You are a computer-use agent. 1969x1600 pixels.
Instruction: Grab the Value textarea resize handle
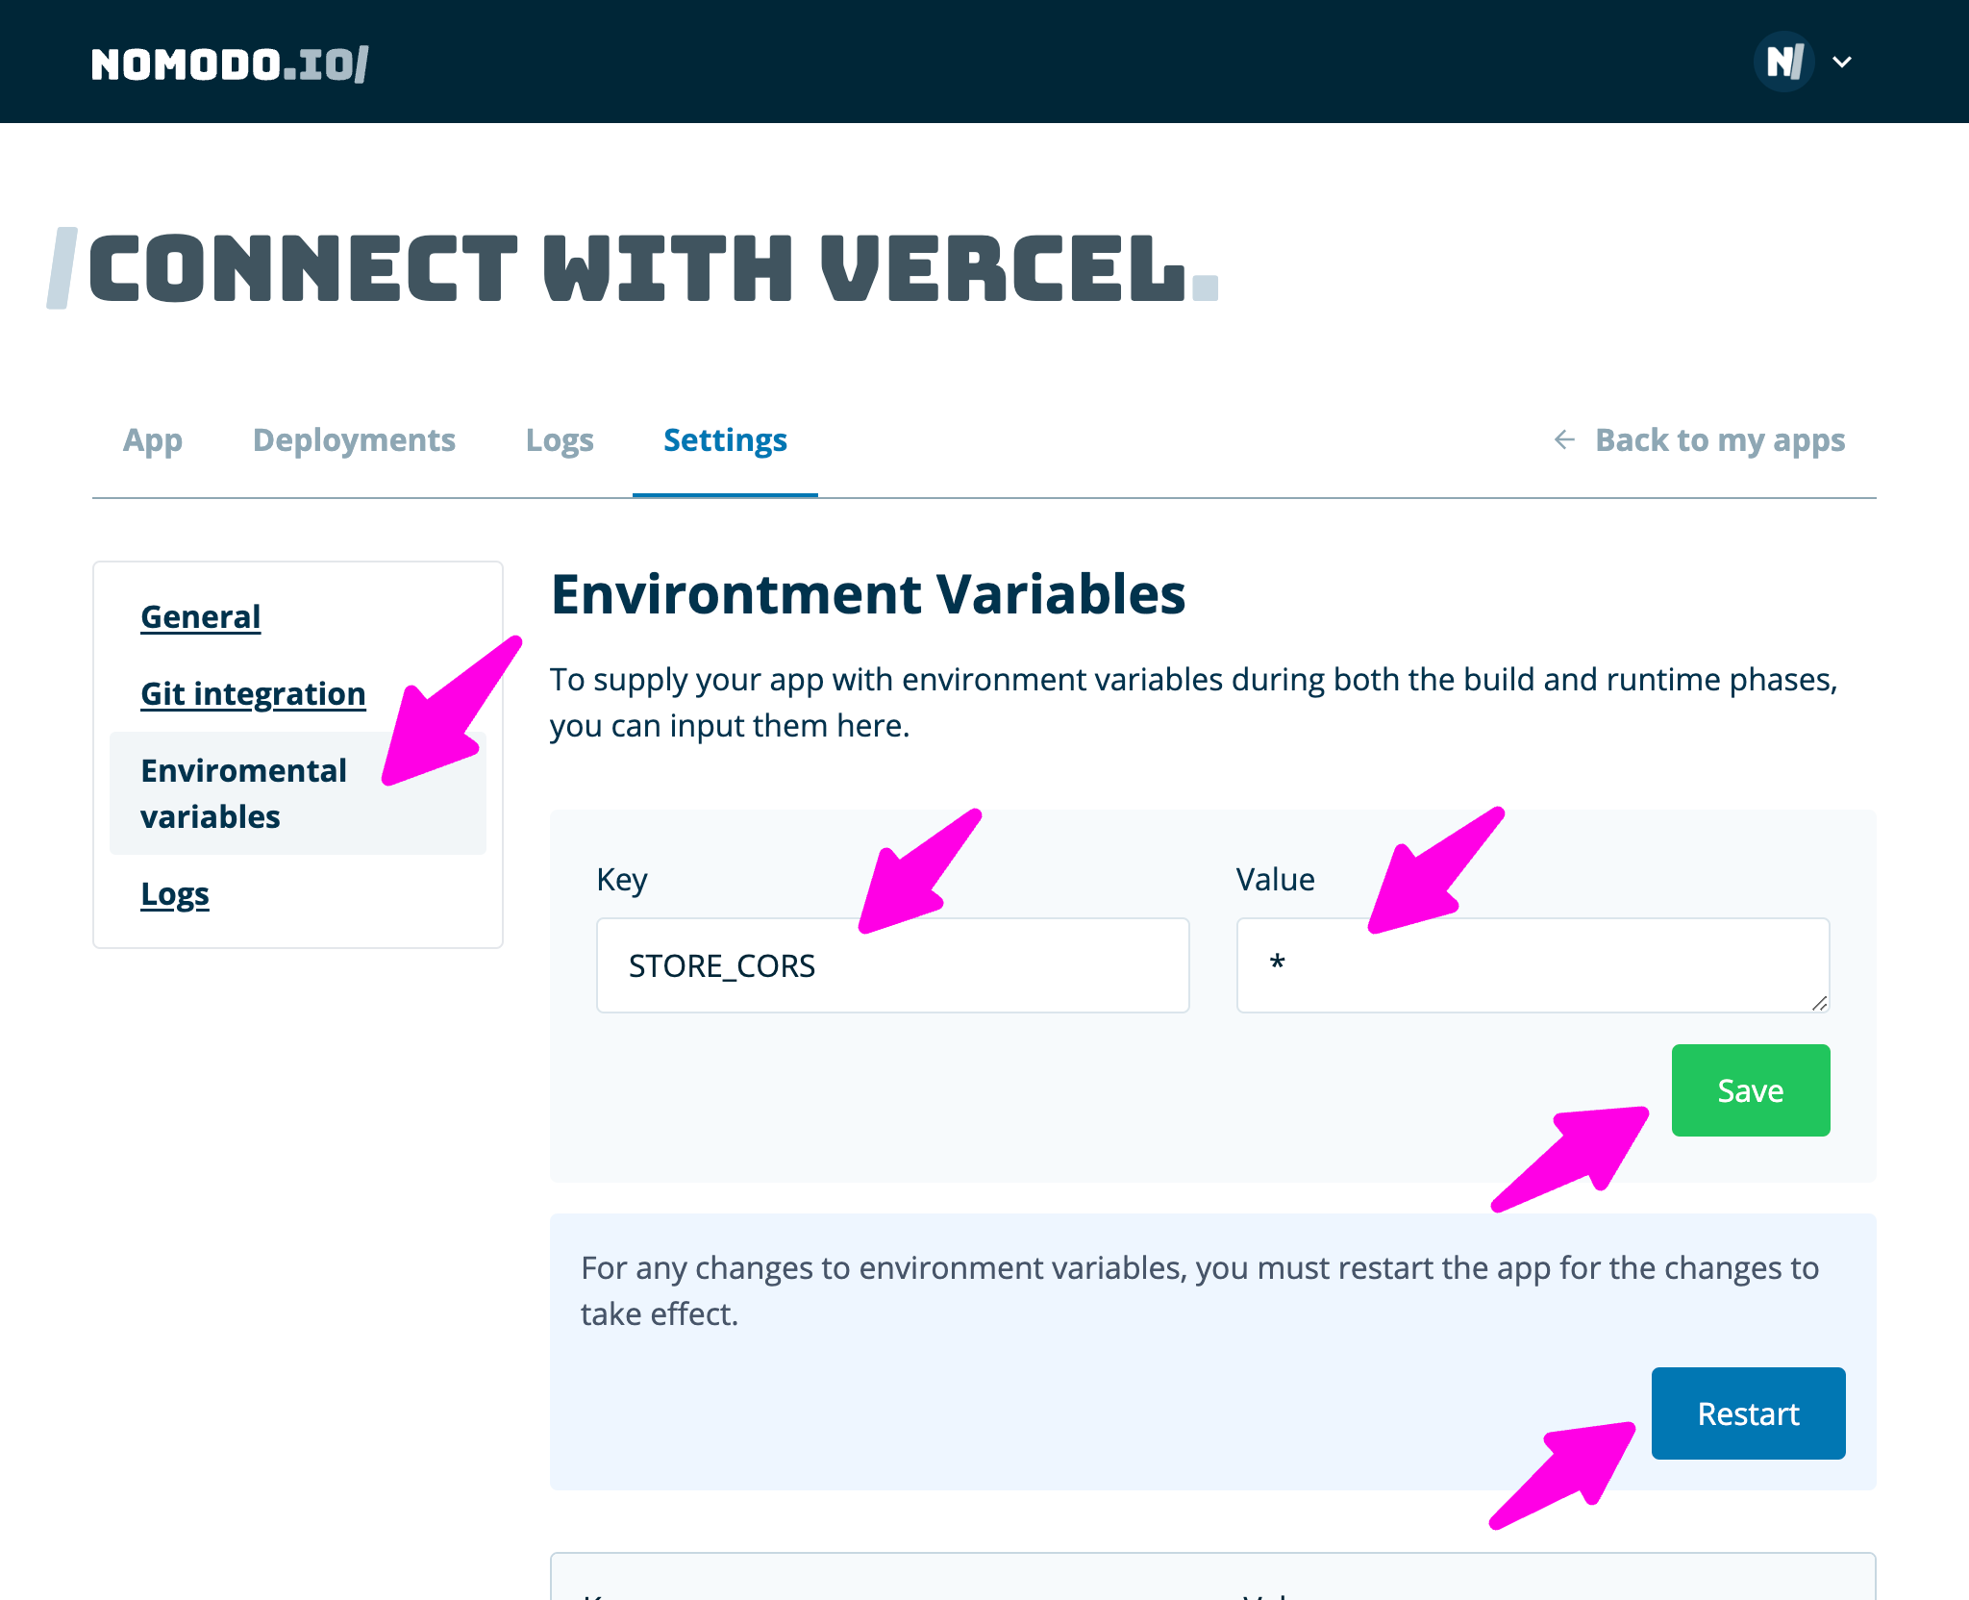point(1819,1003)
